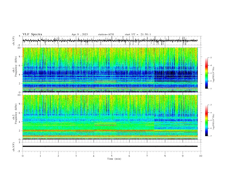Select the ch.1 colorbar "log(PSD)(V²/Hz)" label
The width and height of the screenshot is (226, 175).
pyautogui.click(x=213, y=75)
